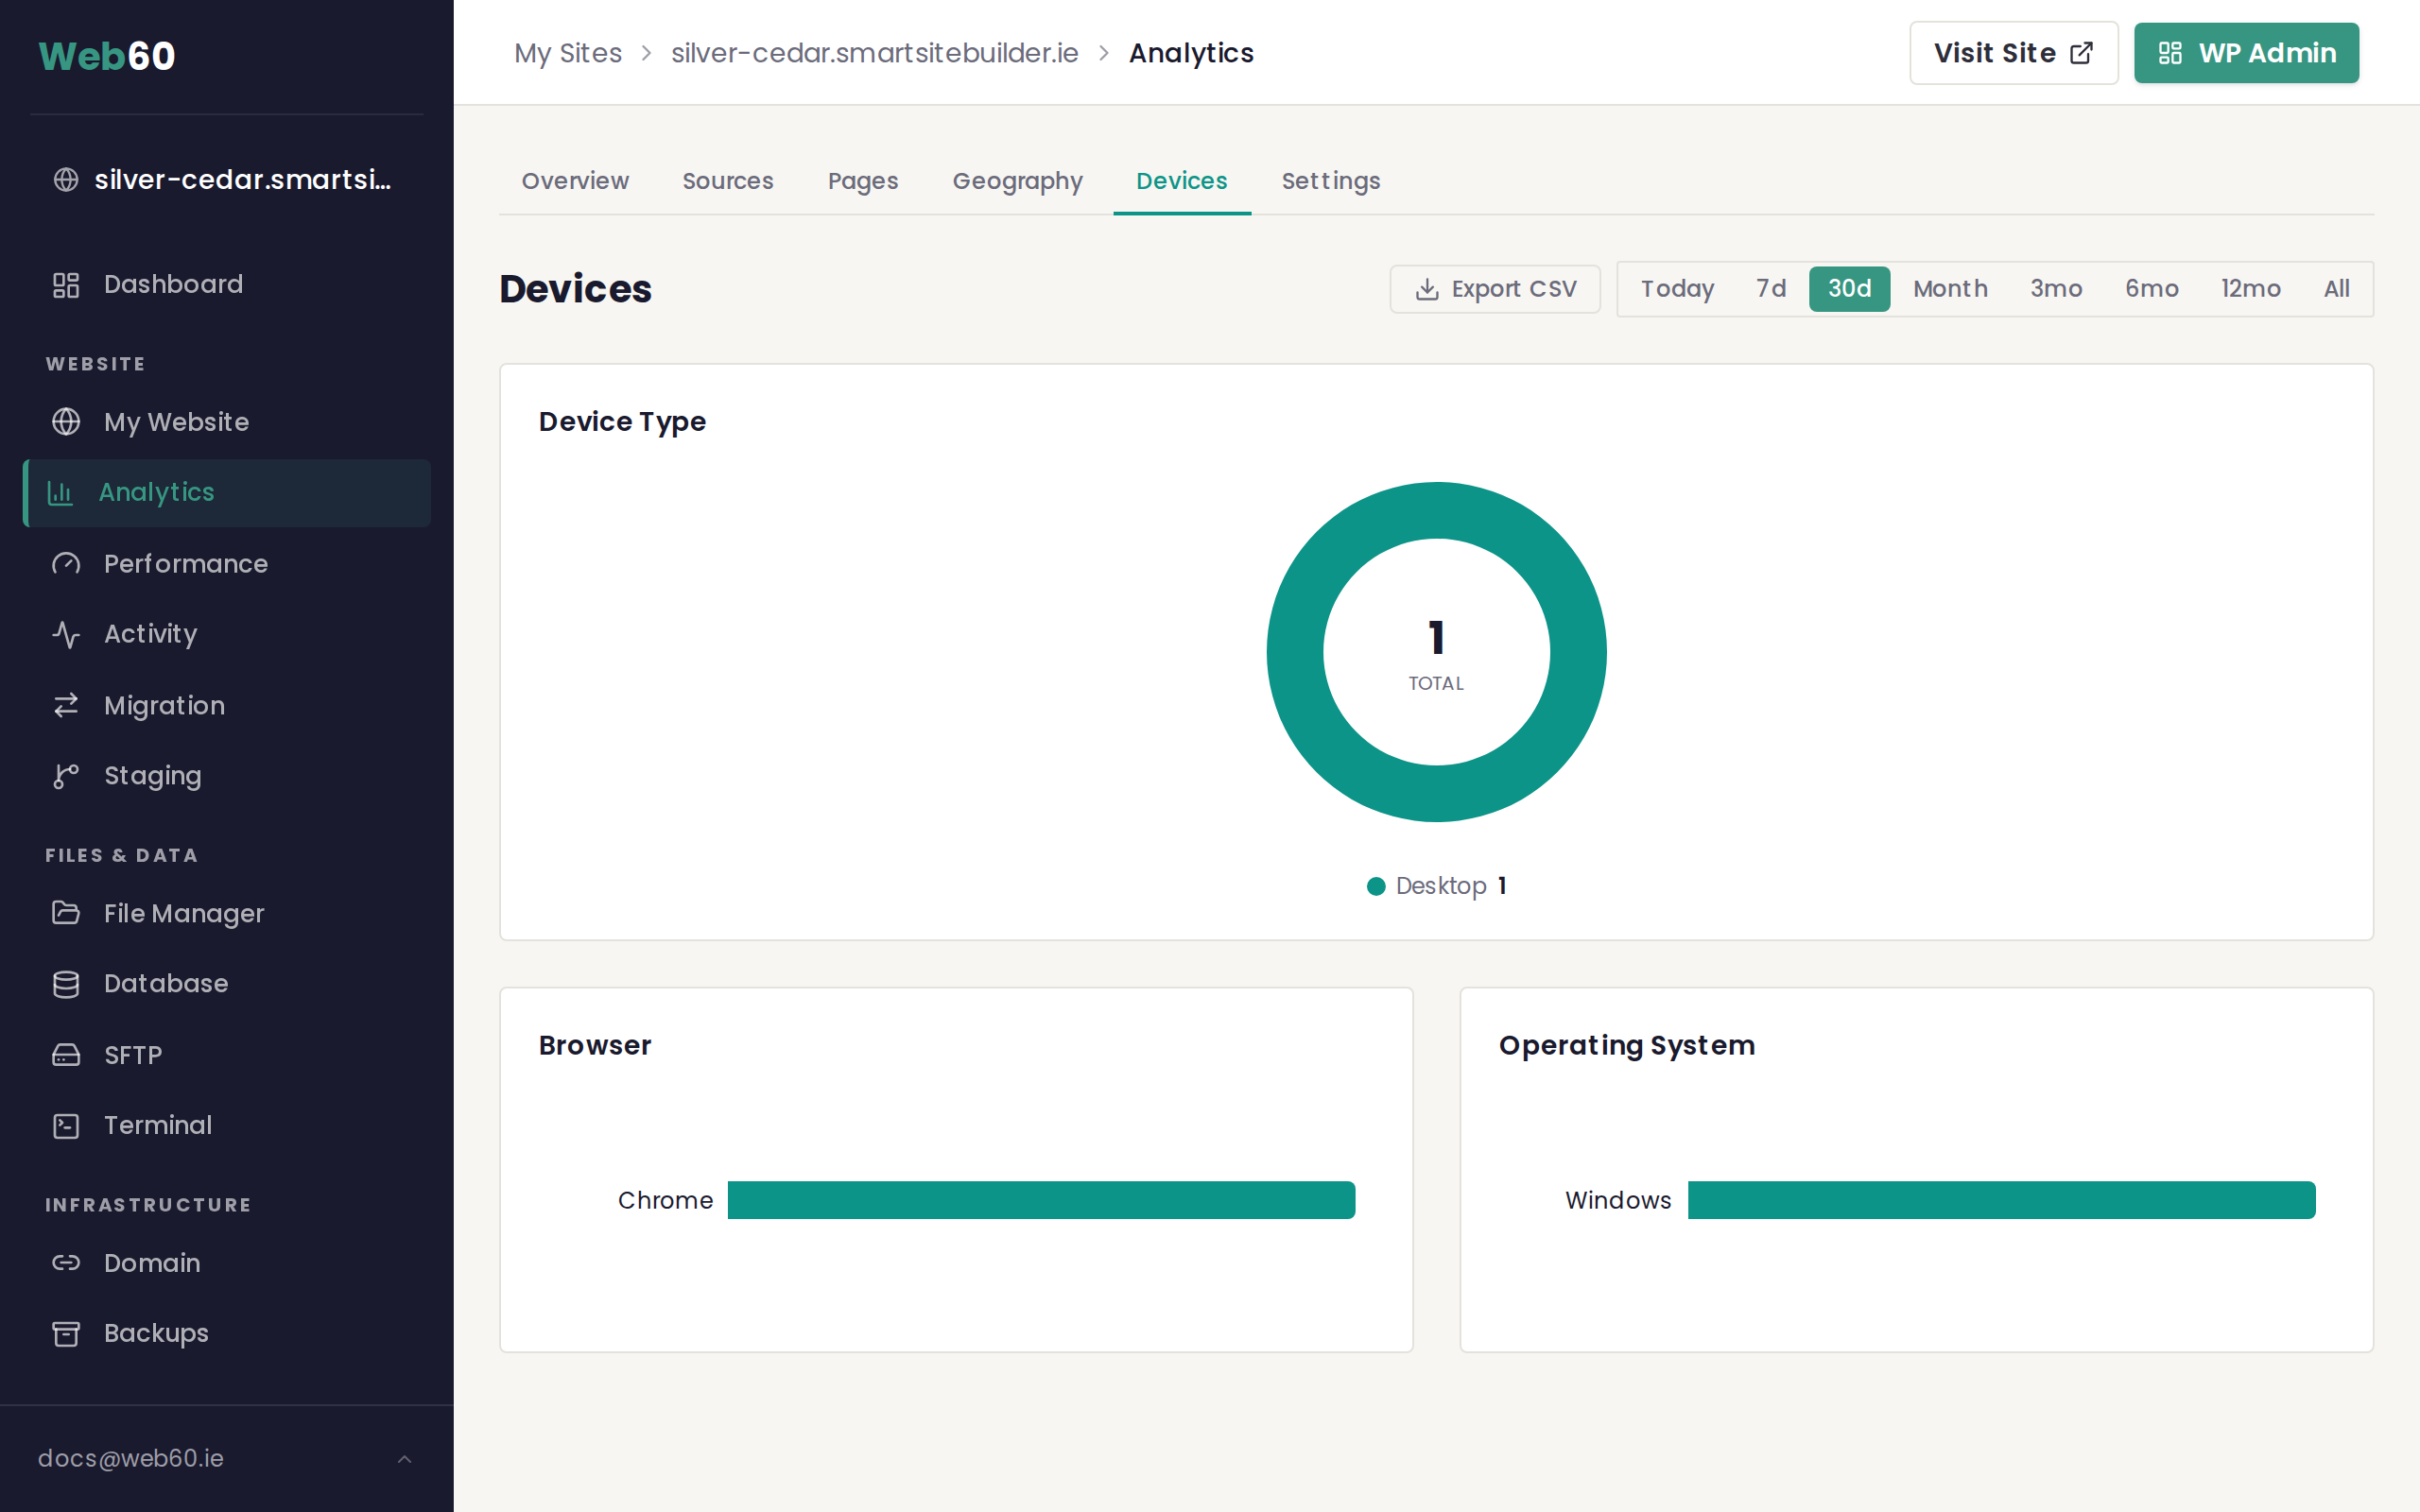
Task: Click the Backups archive icon
Action: click(66, 1334)
